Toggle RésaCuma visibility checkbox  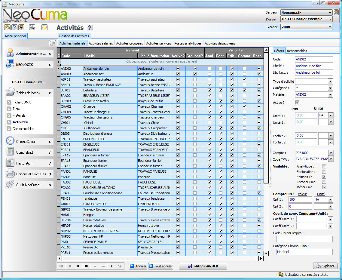[324, 187]
